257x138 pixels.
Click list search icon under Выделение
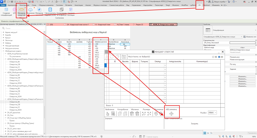tap(113, 114)
